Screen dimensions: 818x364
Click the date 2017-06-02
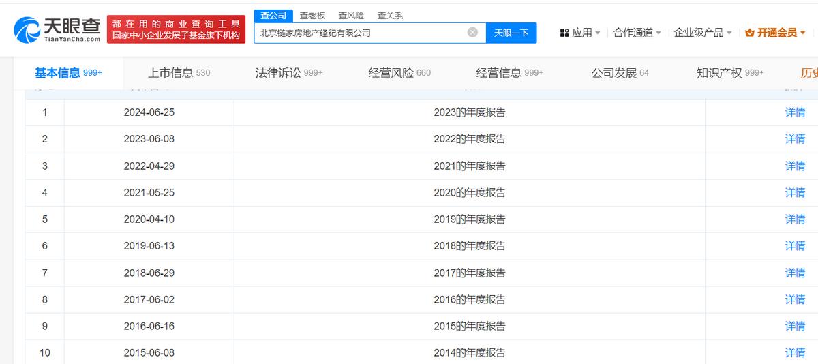(149, 299)
